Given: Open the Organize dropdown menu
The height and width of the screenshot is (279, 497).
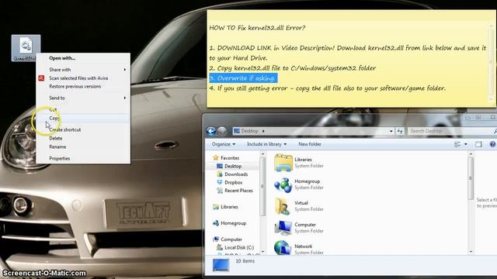Looking at the screenshot, I should pos(224,144).
